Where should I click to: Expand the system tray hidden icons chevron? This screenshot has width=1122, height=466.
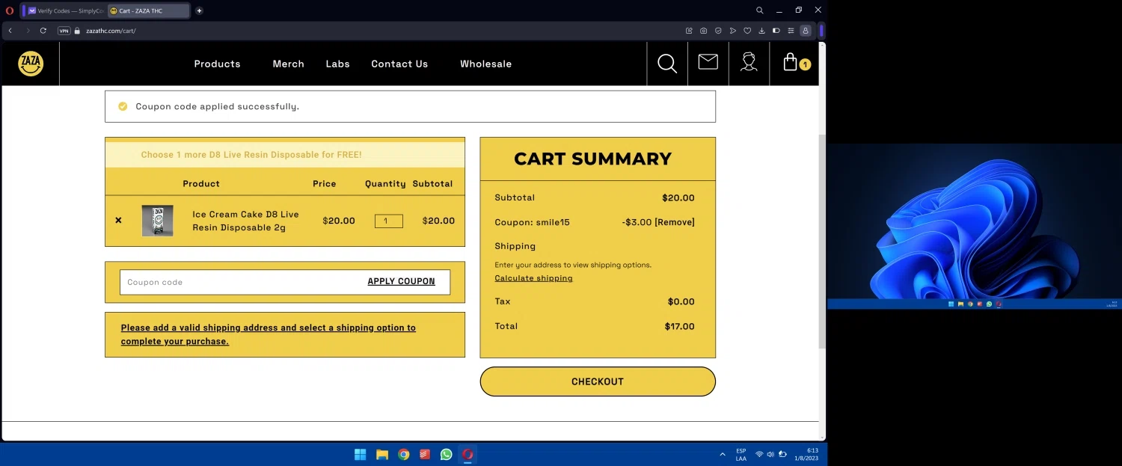tap(723, 454)
